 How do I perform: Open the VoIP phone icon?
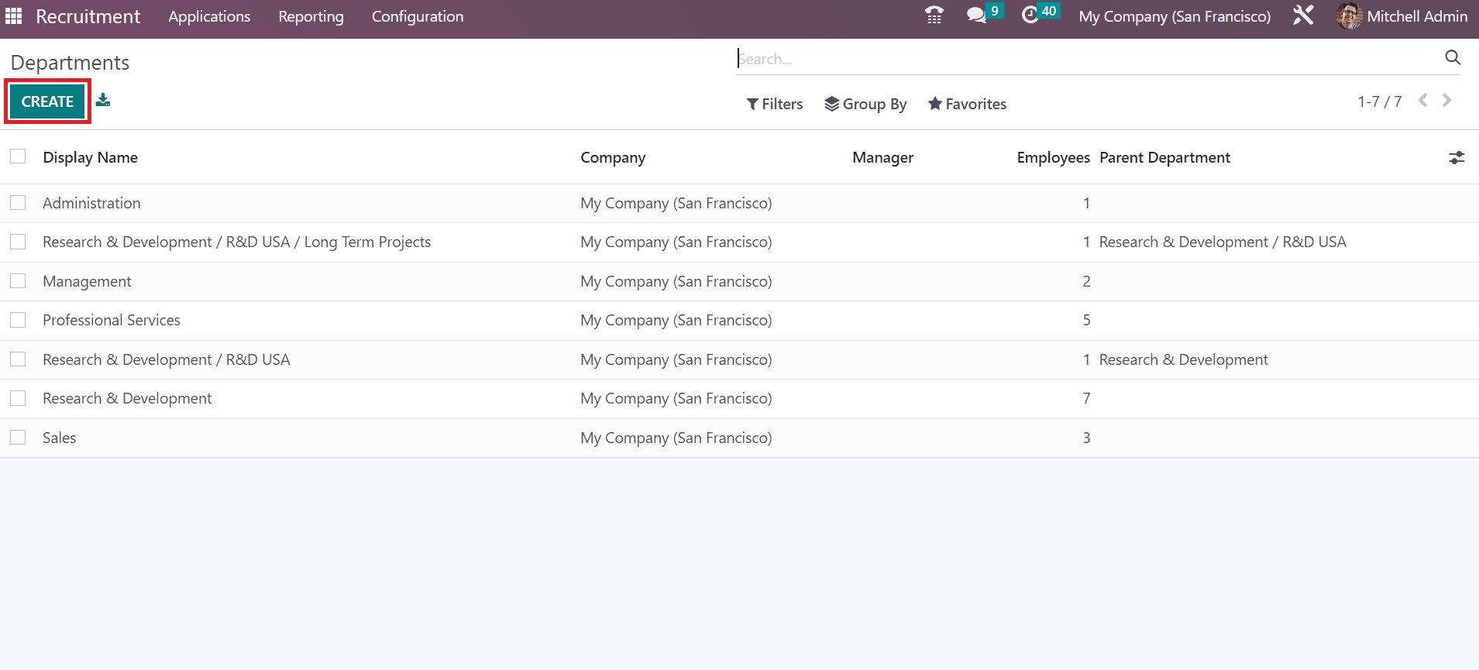(934, 15)
